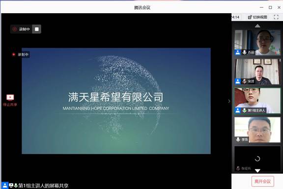Click the blue person icon on 第1组主讲人 tile
Viewport: 283px width, 189px height.
[238, 110]
